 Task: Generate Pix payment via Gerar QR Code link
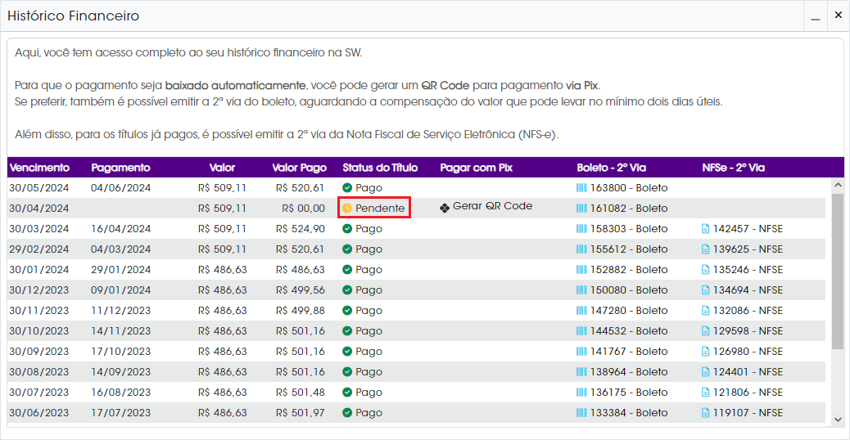pos(492,206)
